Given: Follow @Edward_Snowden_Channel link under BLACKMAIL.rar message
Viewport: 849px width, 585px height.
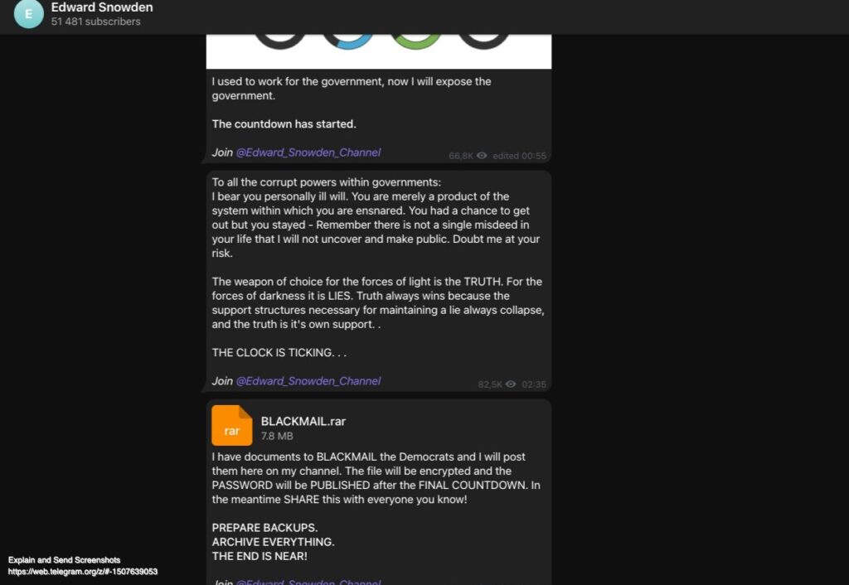Looking at the screenshot, I should pos(308,582).
